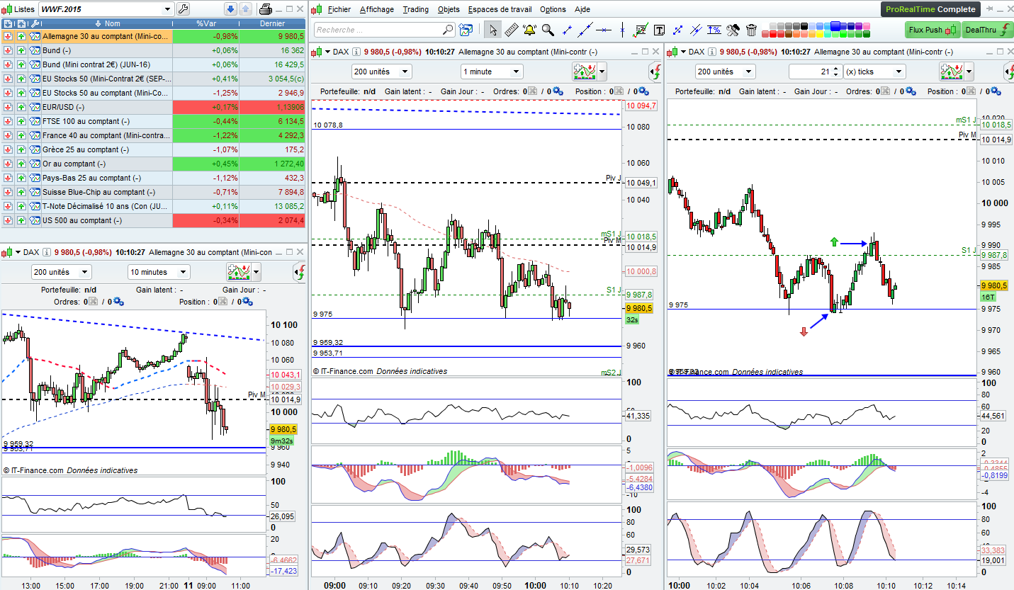Open indicator icon in the 1 minute chart
The width and height of the screenshot is (1014, 590).
(583, 72)
